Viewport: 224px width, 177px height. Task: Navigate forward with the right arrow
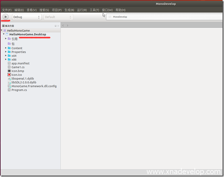[x=67, y=26]
